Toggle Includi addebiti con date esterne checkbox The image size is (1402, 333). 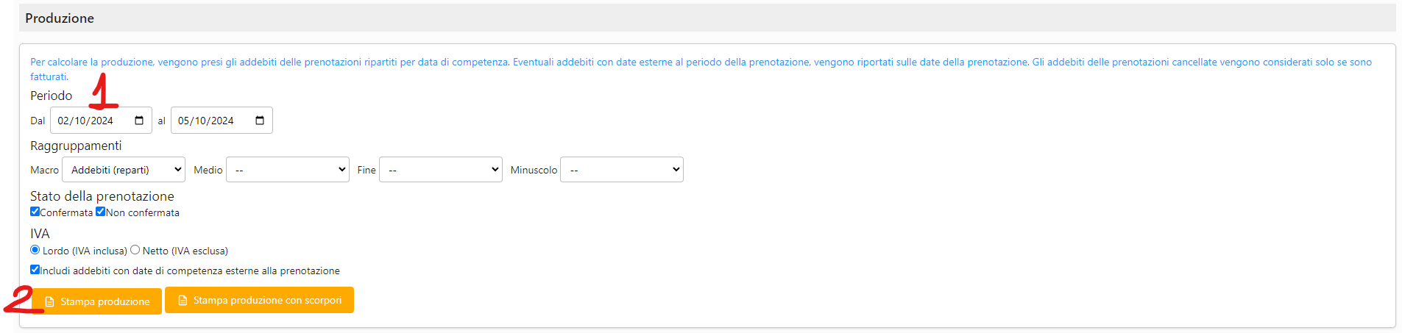tap(35, 270)
